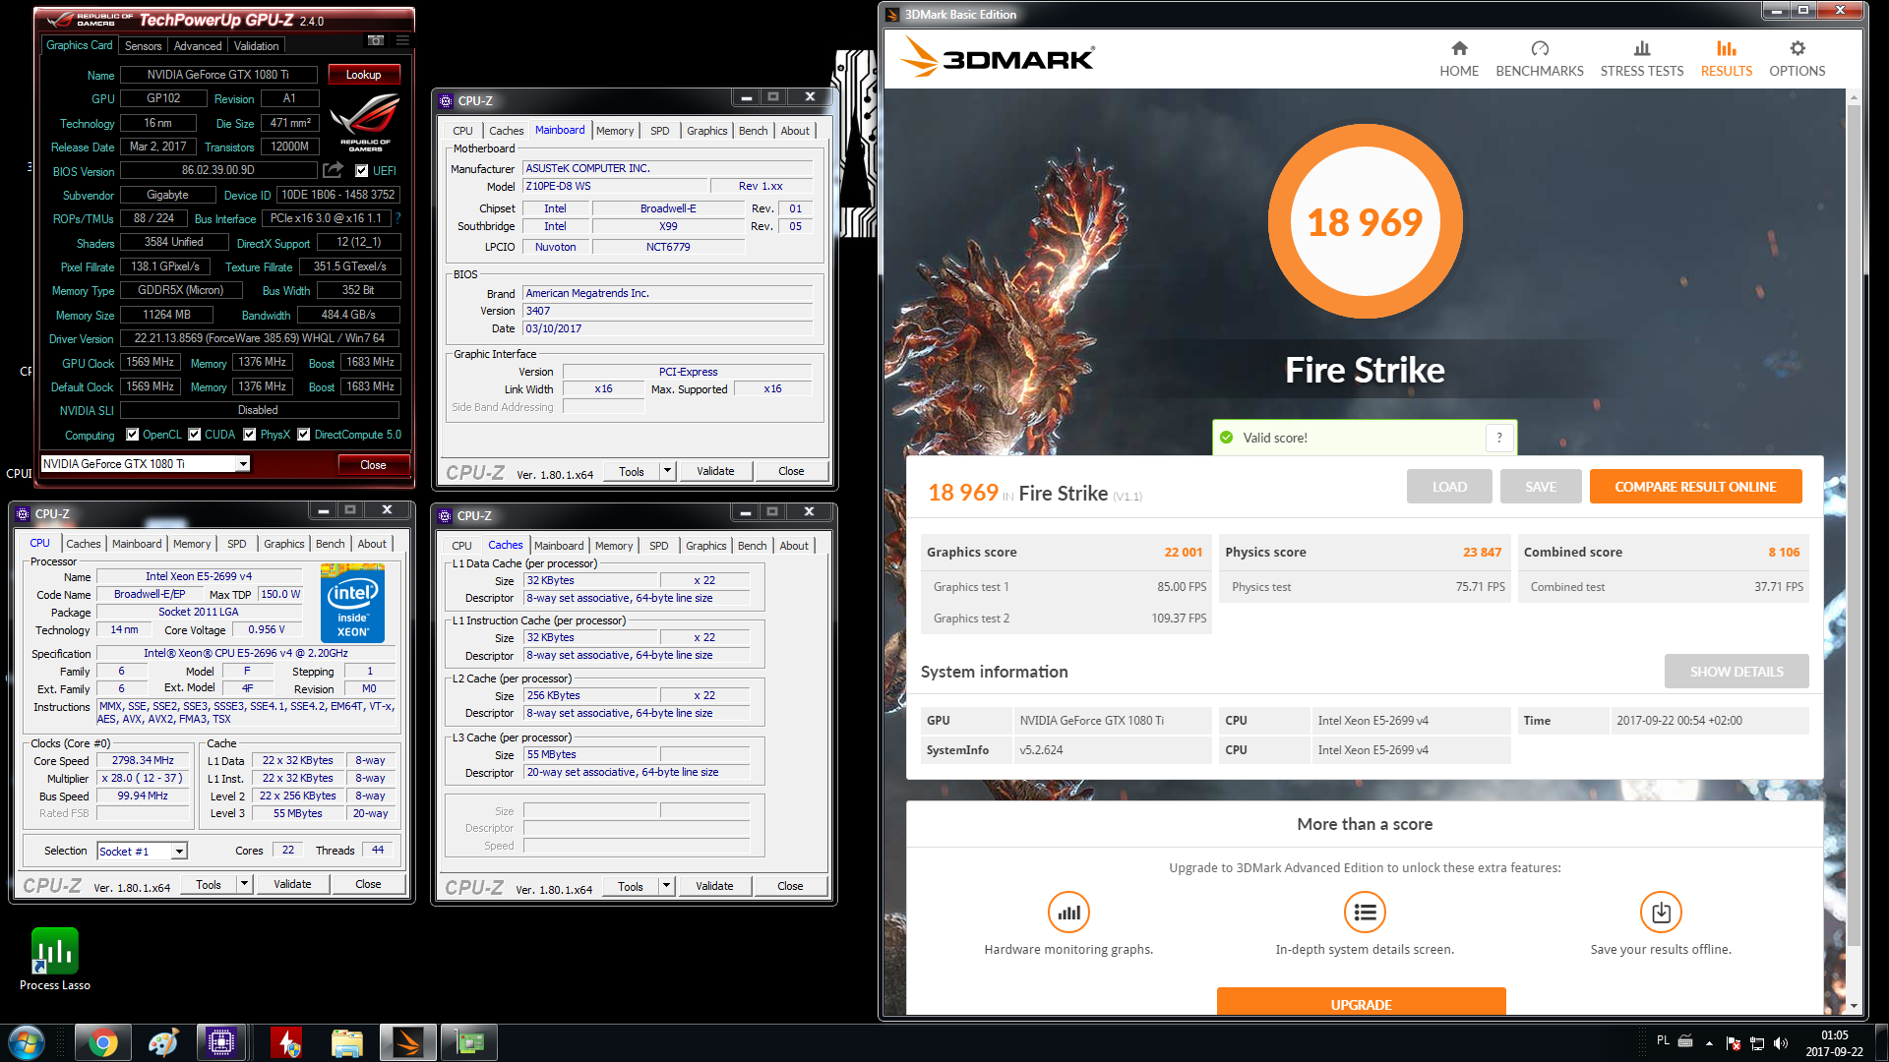Switch to Validation tab in GPU-Z
The height and width of the screenshot is (1062, 1889).
256,46
